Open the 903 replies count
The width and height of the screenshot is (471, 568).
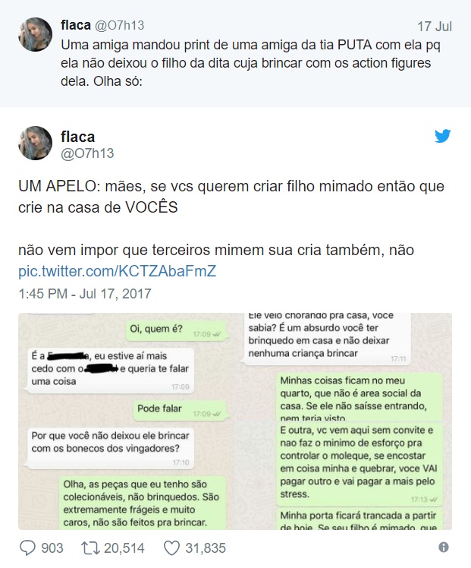coord(52,548)
